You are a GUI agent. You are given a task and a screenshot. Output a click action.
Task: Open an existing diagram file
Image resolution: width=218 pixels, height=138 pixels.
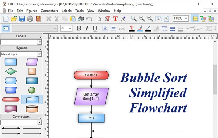point(14,18)
